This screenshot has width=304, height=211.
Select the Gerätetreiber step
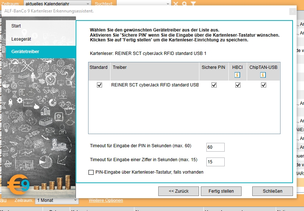click(x=41, y=52)
